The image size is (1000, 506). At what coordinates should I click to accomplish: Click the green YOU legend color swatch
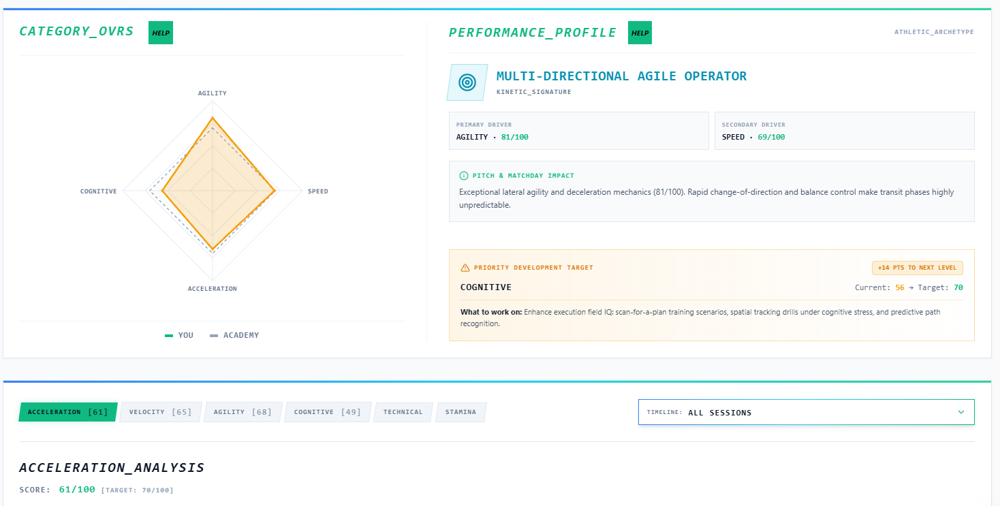click(169, 336)
